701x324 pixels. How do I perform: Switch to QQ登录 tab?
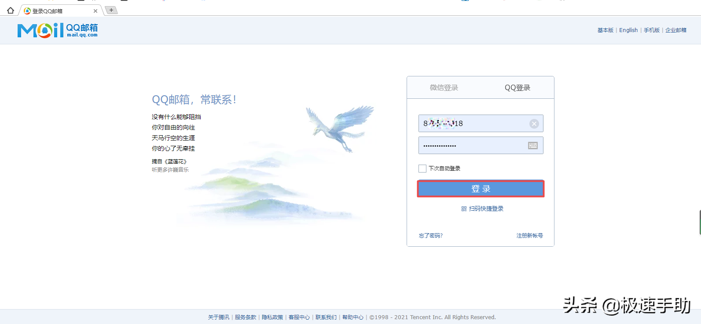[x=517, y=88]
